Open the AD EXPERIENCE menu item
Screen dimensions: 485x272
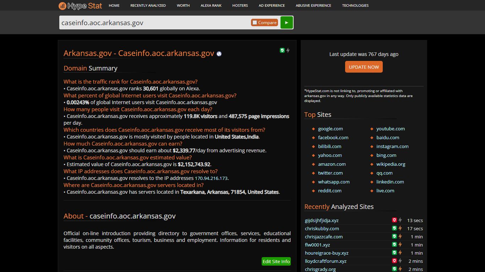pos(272,5)
